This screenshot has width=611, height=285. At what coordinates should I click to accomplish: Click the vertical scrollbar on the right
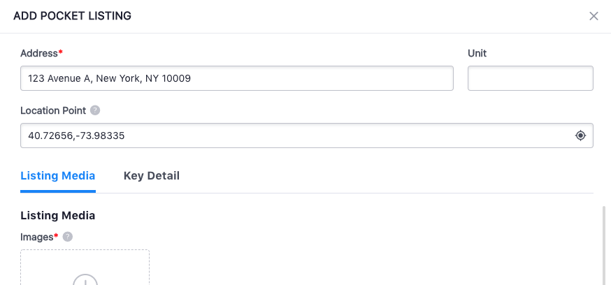(x=604, y=244)
